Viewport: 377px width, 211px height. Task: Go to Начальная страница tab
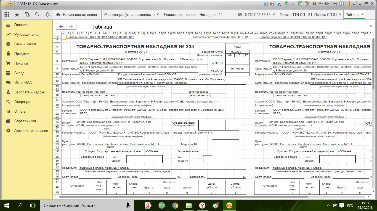[77, 15]
